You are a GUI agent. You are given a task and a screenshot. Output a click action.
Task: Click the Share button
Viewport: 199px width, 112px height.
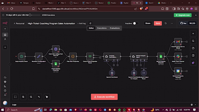pos(148,23)
